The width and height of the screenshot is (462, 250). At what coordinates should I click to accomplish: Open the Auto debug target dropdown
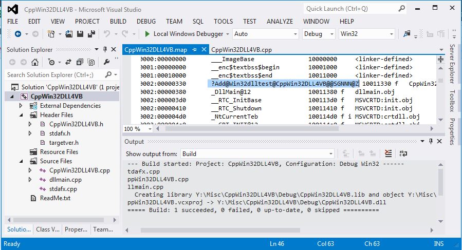[x=295, y=34]
